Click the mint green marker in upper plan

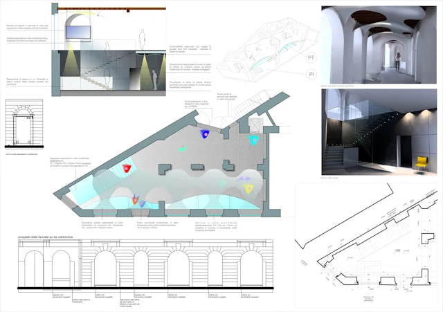point(183,147)
